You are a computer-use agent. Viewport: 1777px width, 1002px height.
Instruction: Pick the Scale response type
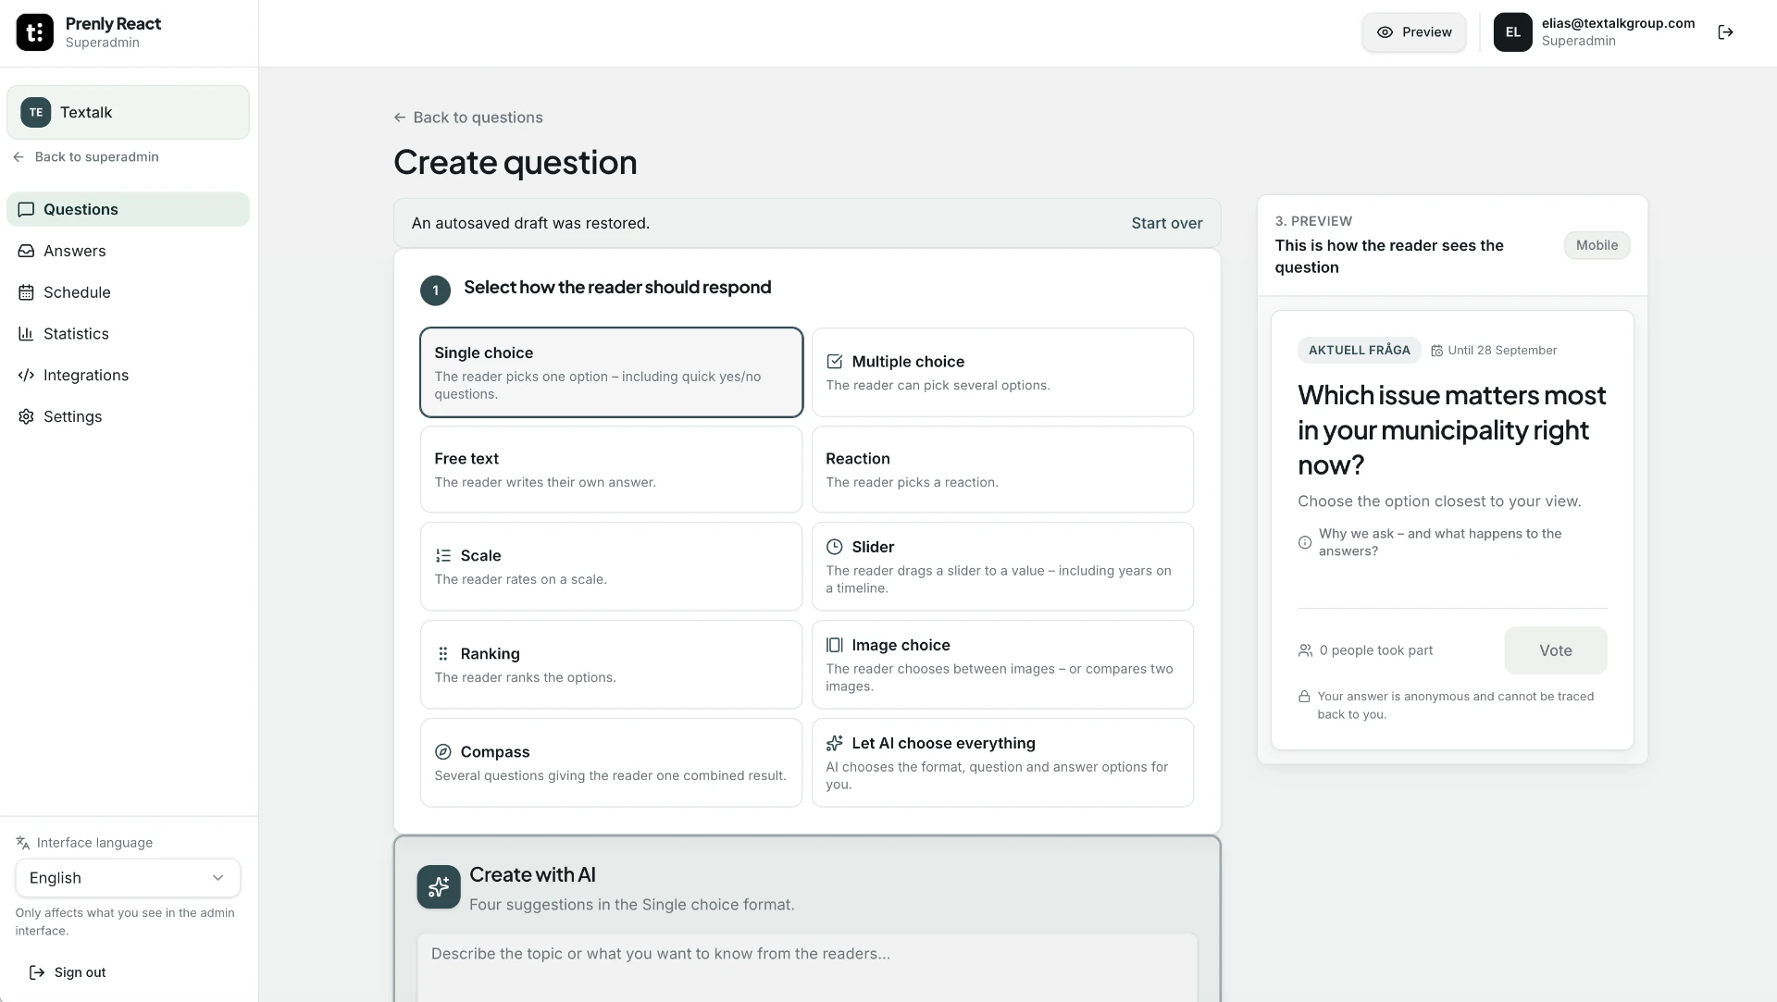(x=611, y=566)
